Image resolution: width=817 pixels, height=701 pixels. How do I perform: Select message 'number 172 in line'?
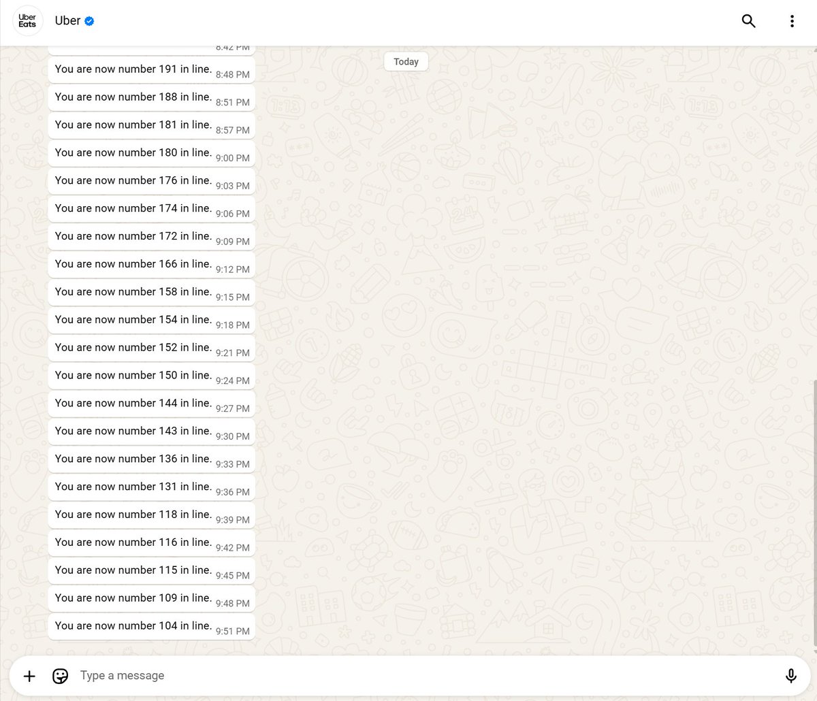151,238
